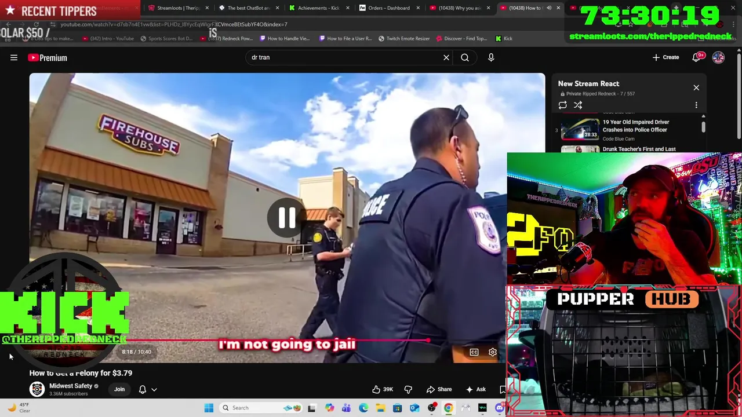Image resolution: width=742 pixels, height=417 pixels.
Task: Clear the 'dr tran' search text
Action: tap(446, 57)
